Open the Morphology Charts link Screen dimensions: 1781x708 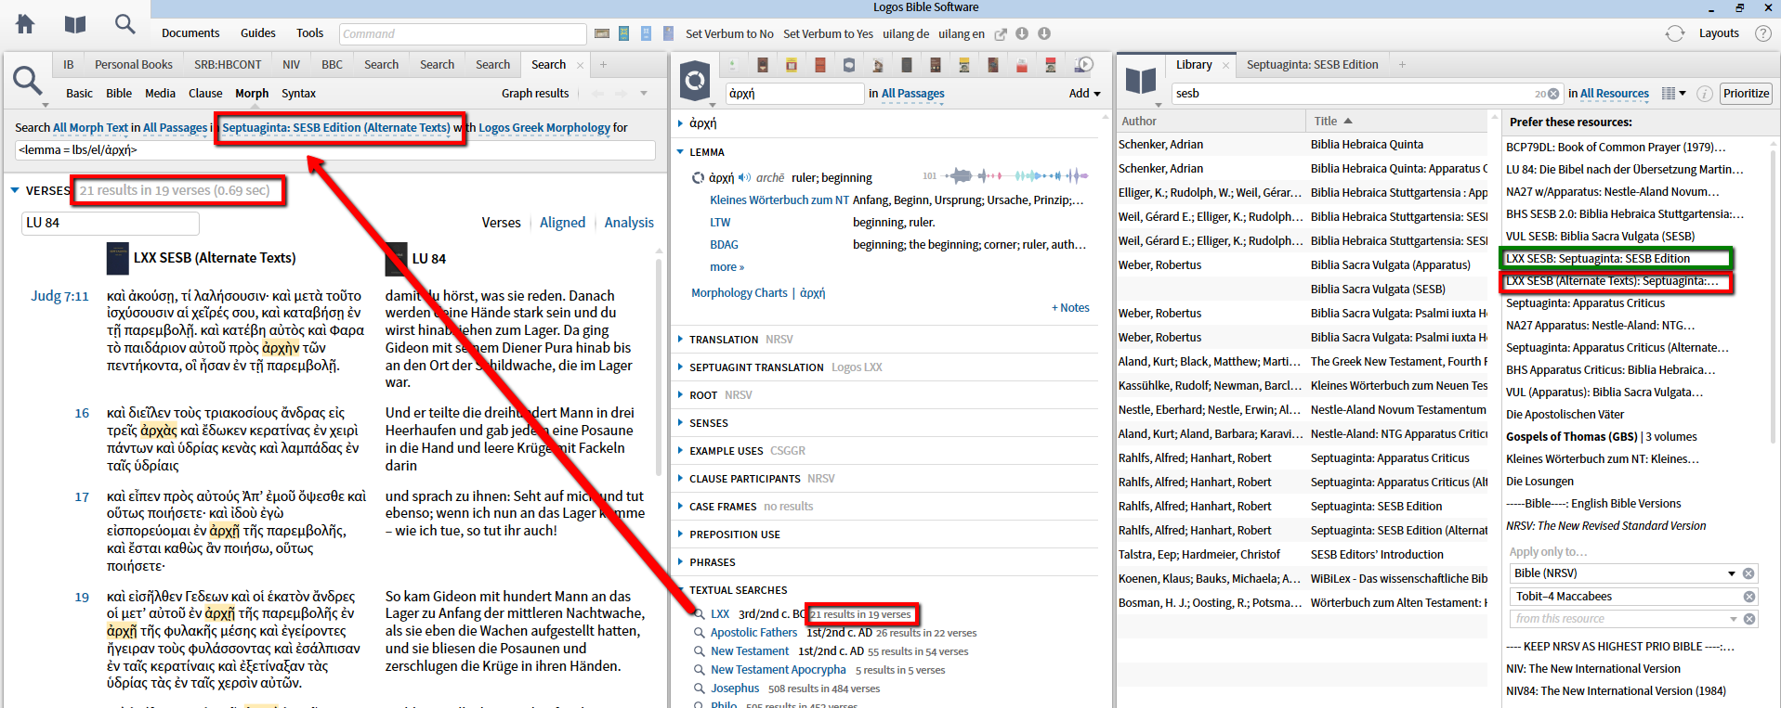740,293
